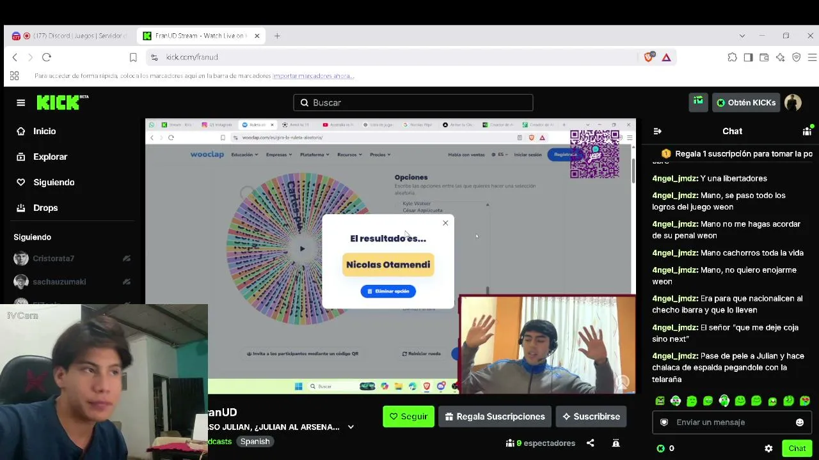Click importar marcadores ahora link

(x=314, y=76)
